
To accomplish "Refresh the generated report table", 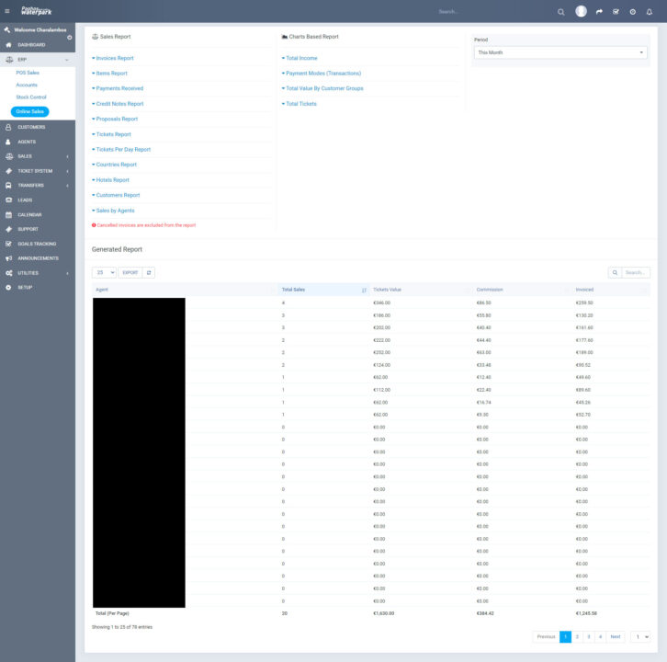I will click(x=150, y=272).
